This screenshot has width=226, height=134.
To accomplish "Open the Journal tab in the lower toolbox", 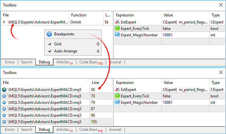I will click(x=115, y=130).
